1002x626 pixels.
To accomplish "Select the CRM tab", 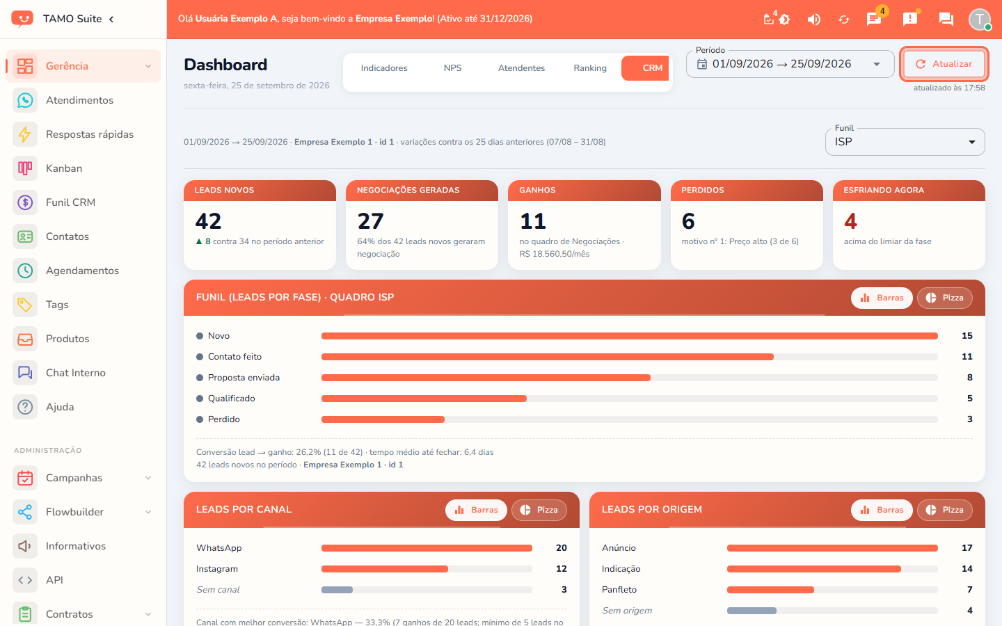I will [x=645, y=68].
